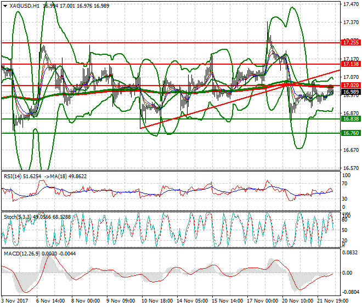Click the 16.670 price axis value
The height and width of the screenshot is (307, 362).
click(351, 150)
